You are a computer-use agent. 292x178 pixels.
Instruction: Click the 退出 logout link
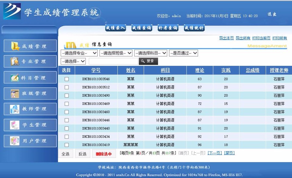click(x=272, y=14)
